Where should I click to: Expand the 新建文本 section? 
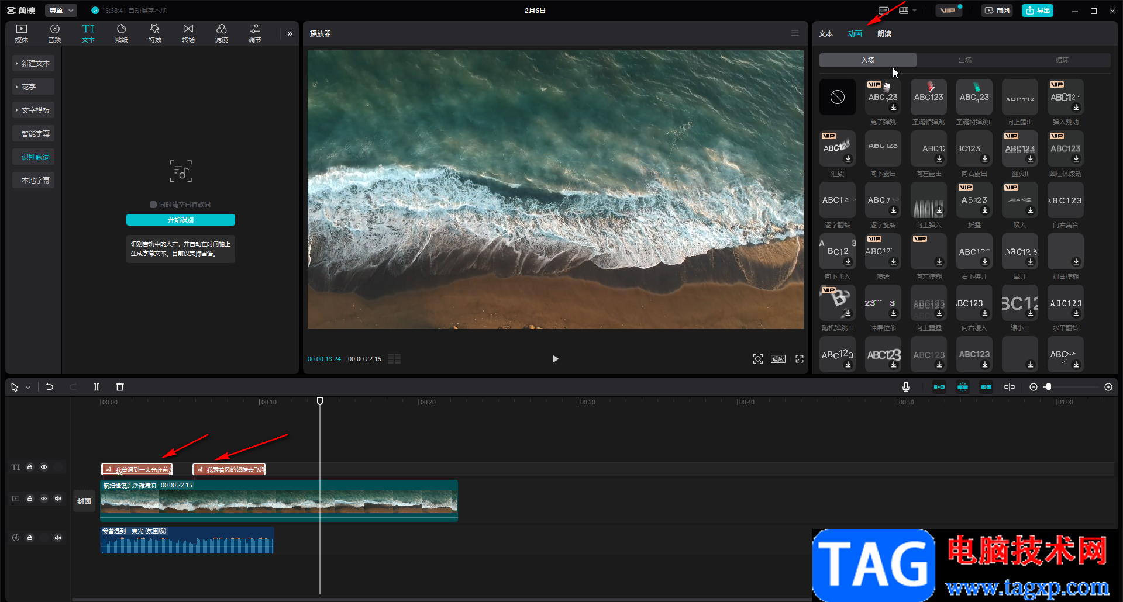(33, 63)
